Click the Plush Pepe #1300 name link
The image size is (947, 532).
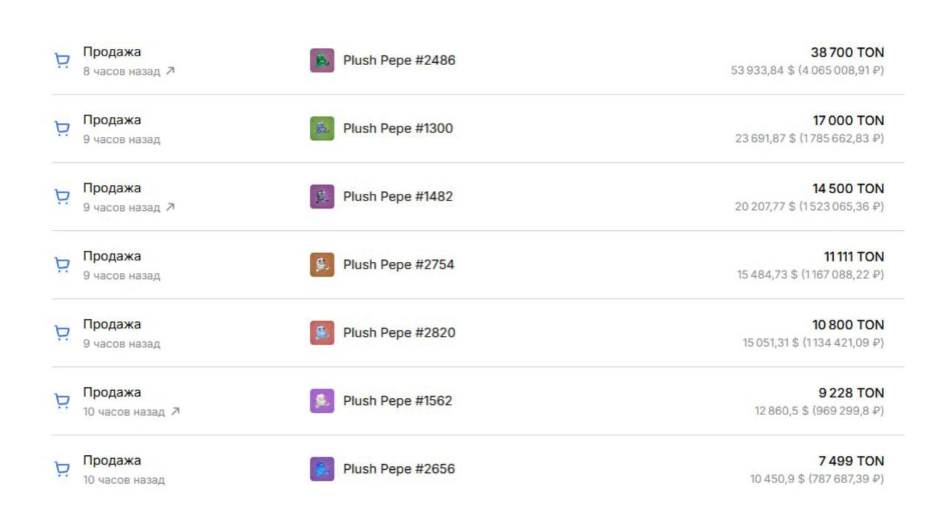(398, 129)
